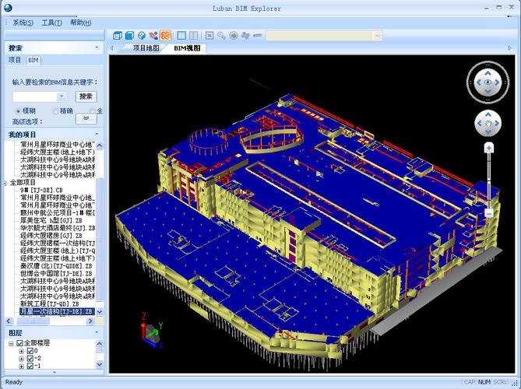Open the 工具(T) menu
The height and width of the screenshot is (389, 521).
pyautogui.click(x=52, y=23)
